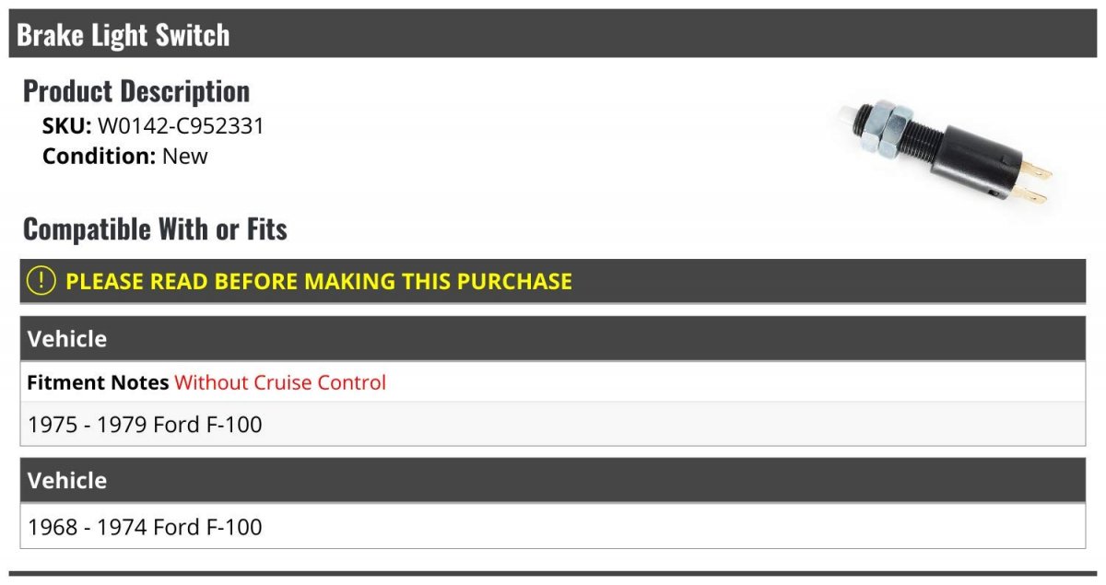
Task: Click the second Vehicle table header
Action: pos(553,480)
